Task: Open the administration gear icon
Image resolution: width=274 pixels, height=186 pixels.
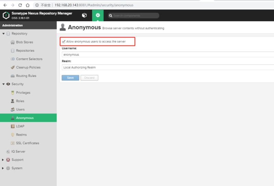Action: (98, 15)
